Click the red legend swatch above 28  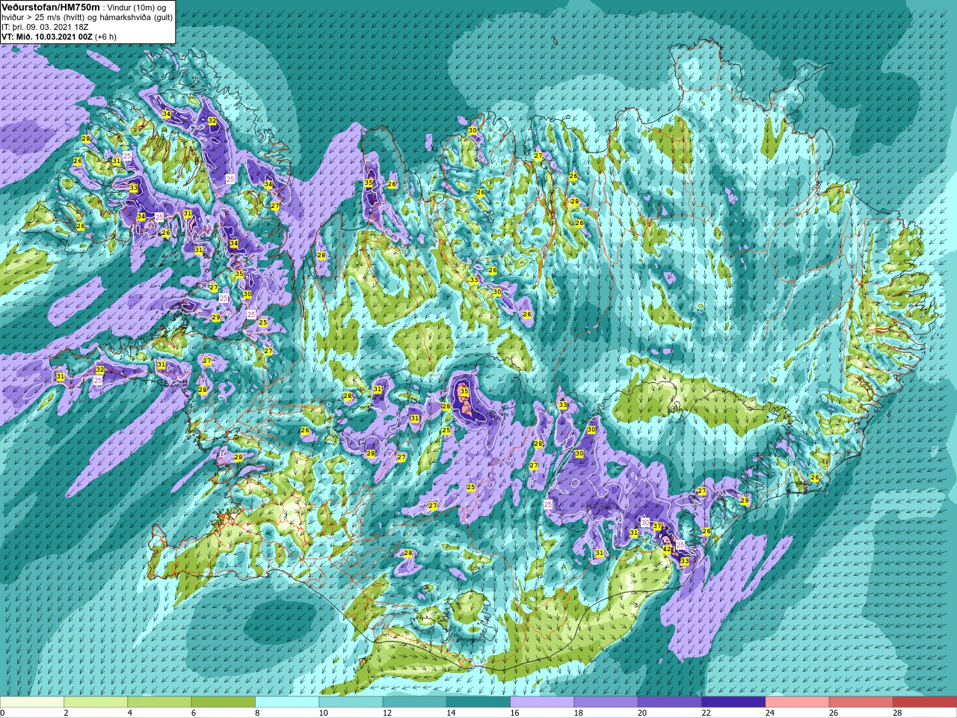tap(925, 702)
